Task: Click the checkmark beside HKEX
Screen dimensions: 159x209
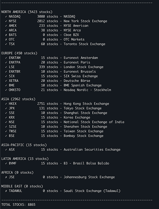Action: (x=6, y=104)
